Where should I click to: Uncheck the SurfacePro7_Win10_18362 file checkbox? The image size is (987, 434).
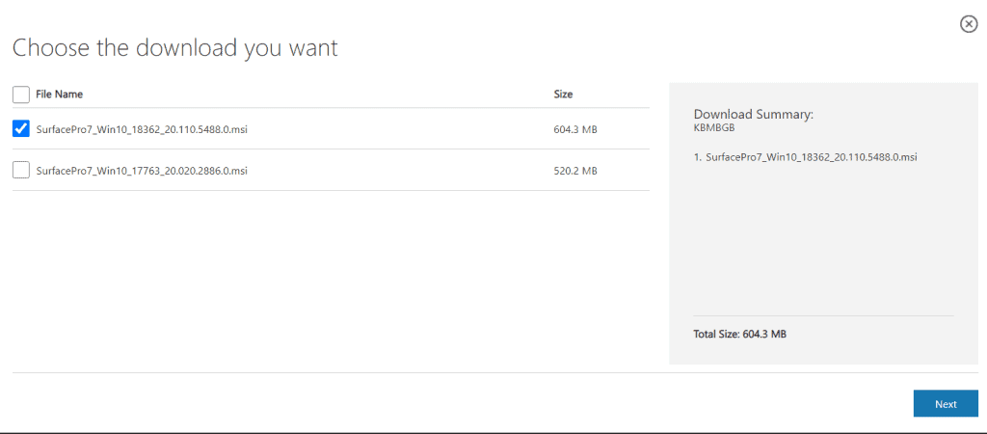click(20, 128)
